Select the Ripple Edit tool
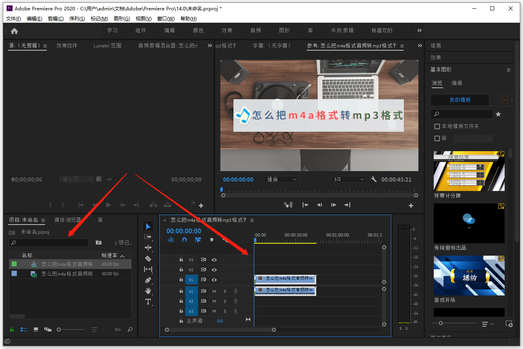Screen dimensions: 523x349 pos(148,248)
